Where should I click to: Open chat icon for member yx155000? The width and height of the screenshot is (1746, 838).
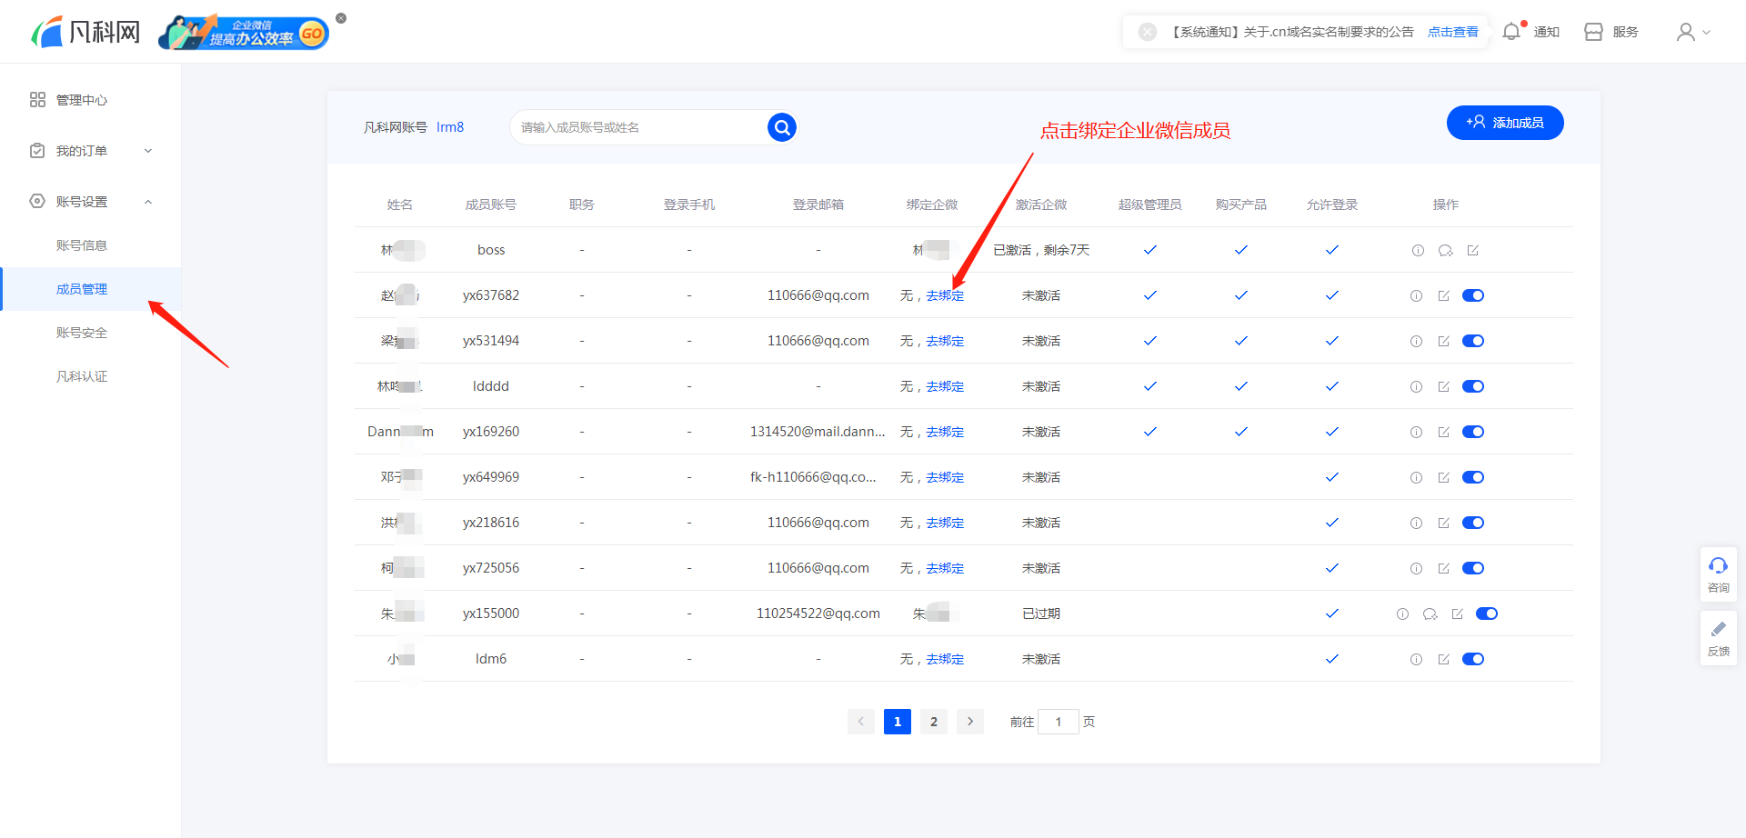pyautogui.click(x=1430, y=614)
